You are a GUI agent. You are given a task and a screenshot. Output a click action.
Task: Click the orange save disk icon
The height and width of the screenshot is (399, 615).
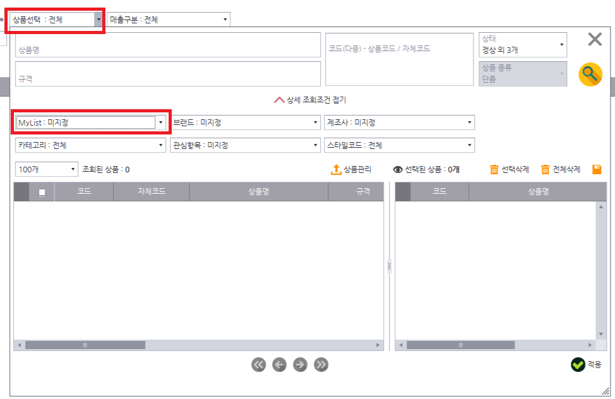(597, 169)
